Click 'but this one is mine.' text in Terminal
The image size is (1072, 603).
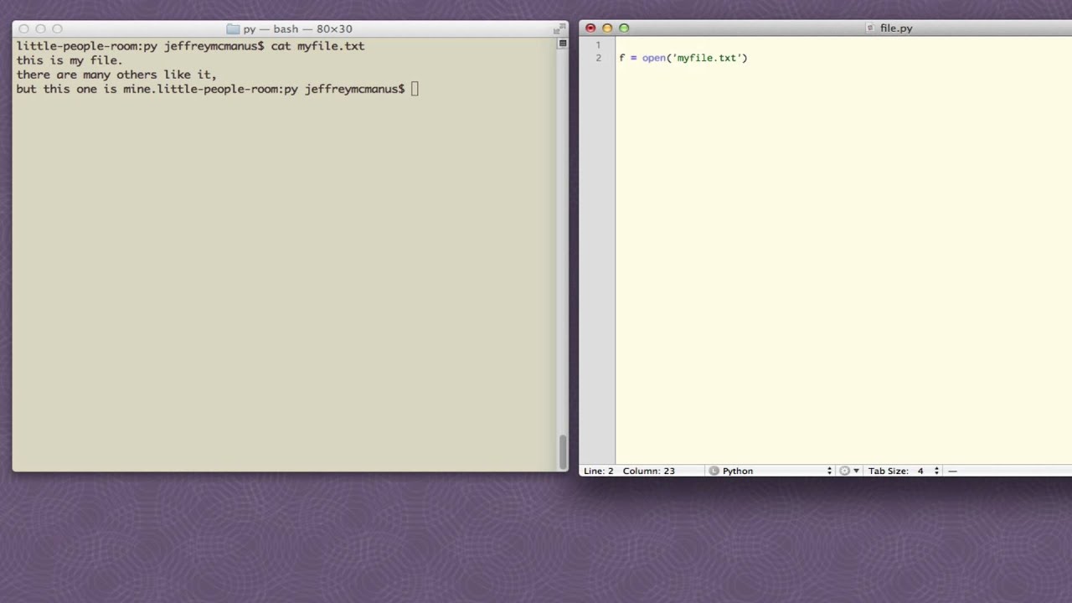pos(87,89)
